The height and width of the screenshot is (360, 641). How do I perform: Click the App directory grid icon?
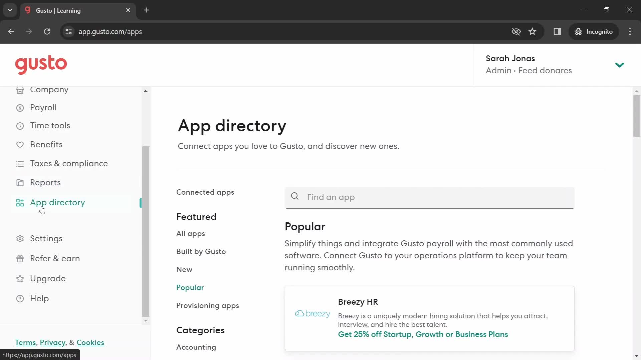click(20, 203)
